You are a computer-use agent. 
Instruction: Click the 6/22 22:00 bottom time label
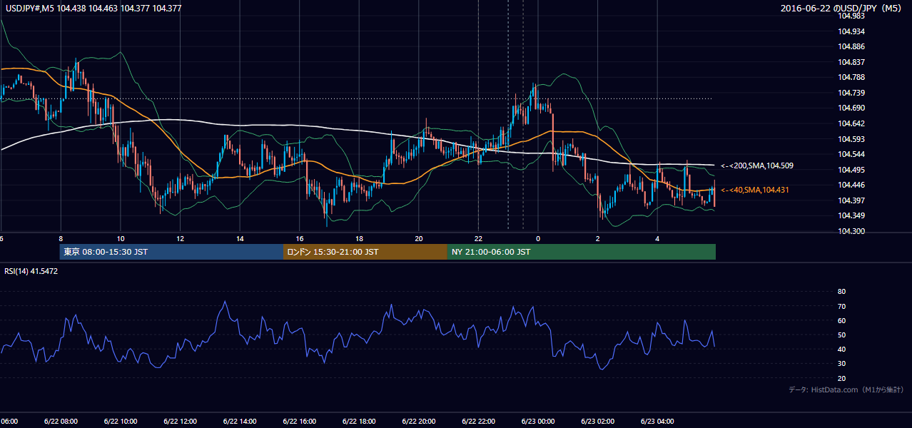pos(478,421)
